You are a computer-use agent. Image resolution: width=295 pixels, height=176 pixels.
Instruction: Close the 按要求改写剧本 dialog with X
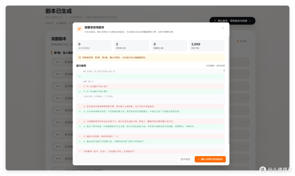(x=223, y=28)
